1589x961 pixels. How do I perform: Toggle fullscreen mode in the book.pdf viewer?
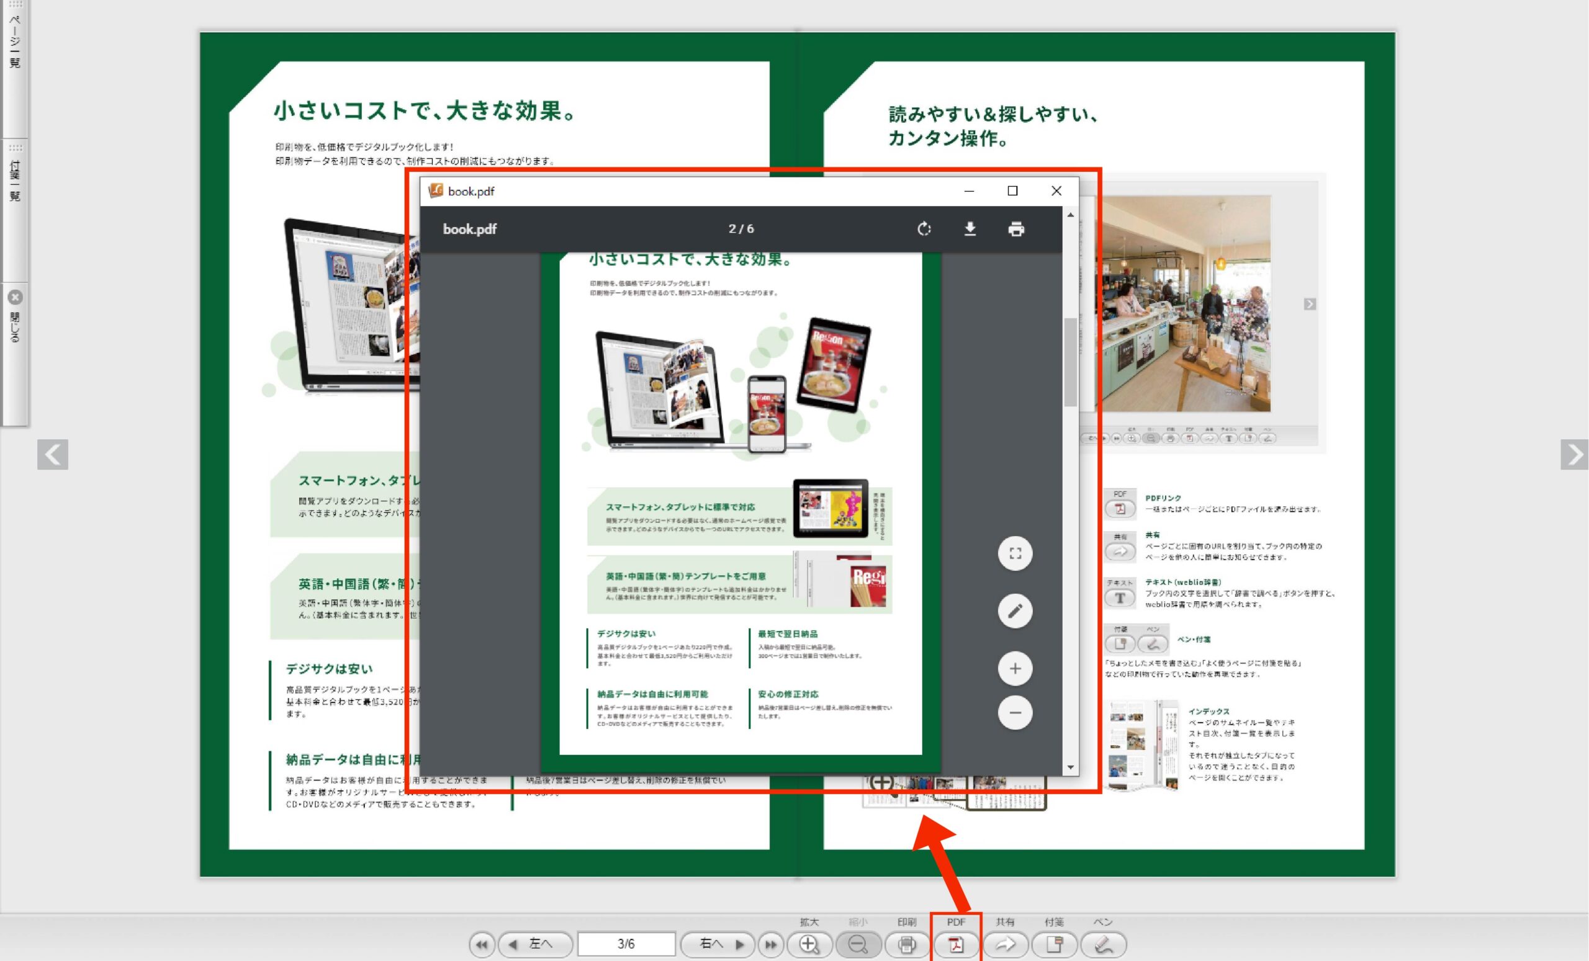(x=1014, y=553)
